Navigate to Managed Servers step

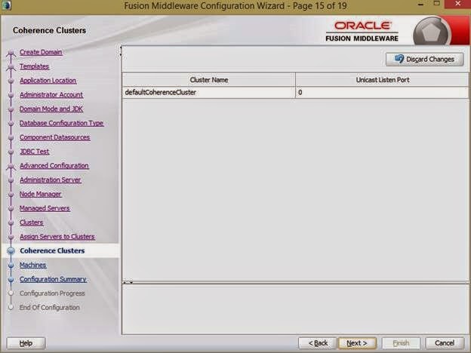coord(45,208)
